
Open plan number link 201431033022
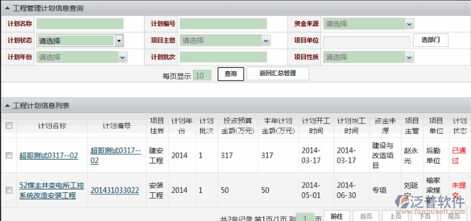pos(115,190)
